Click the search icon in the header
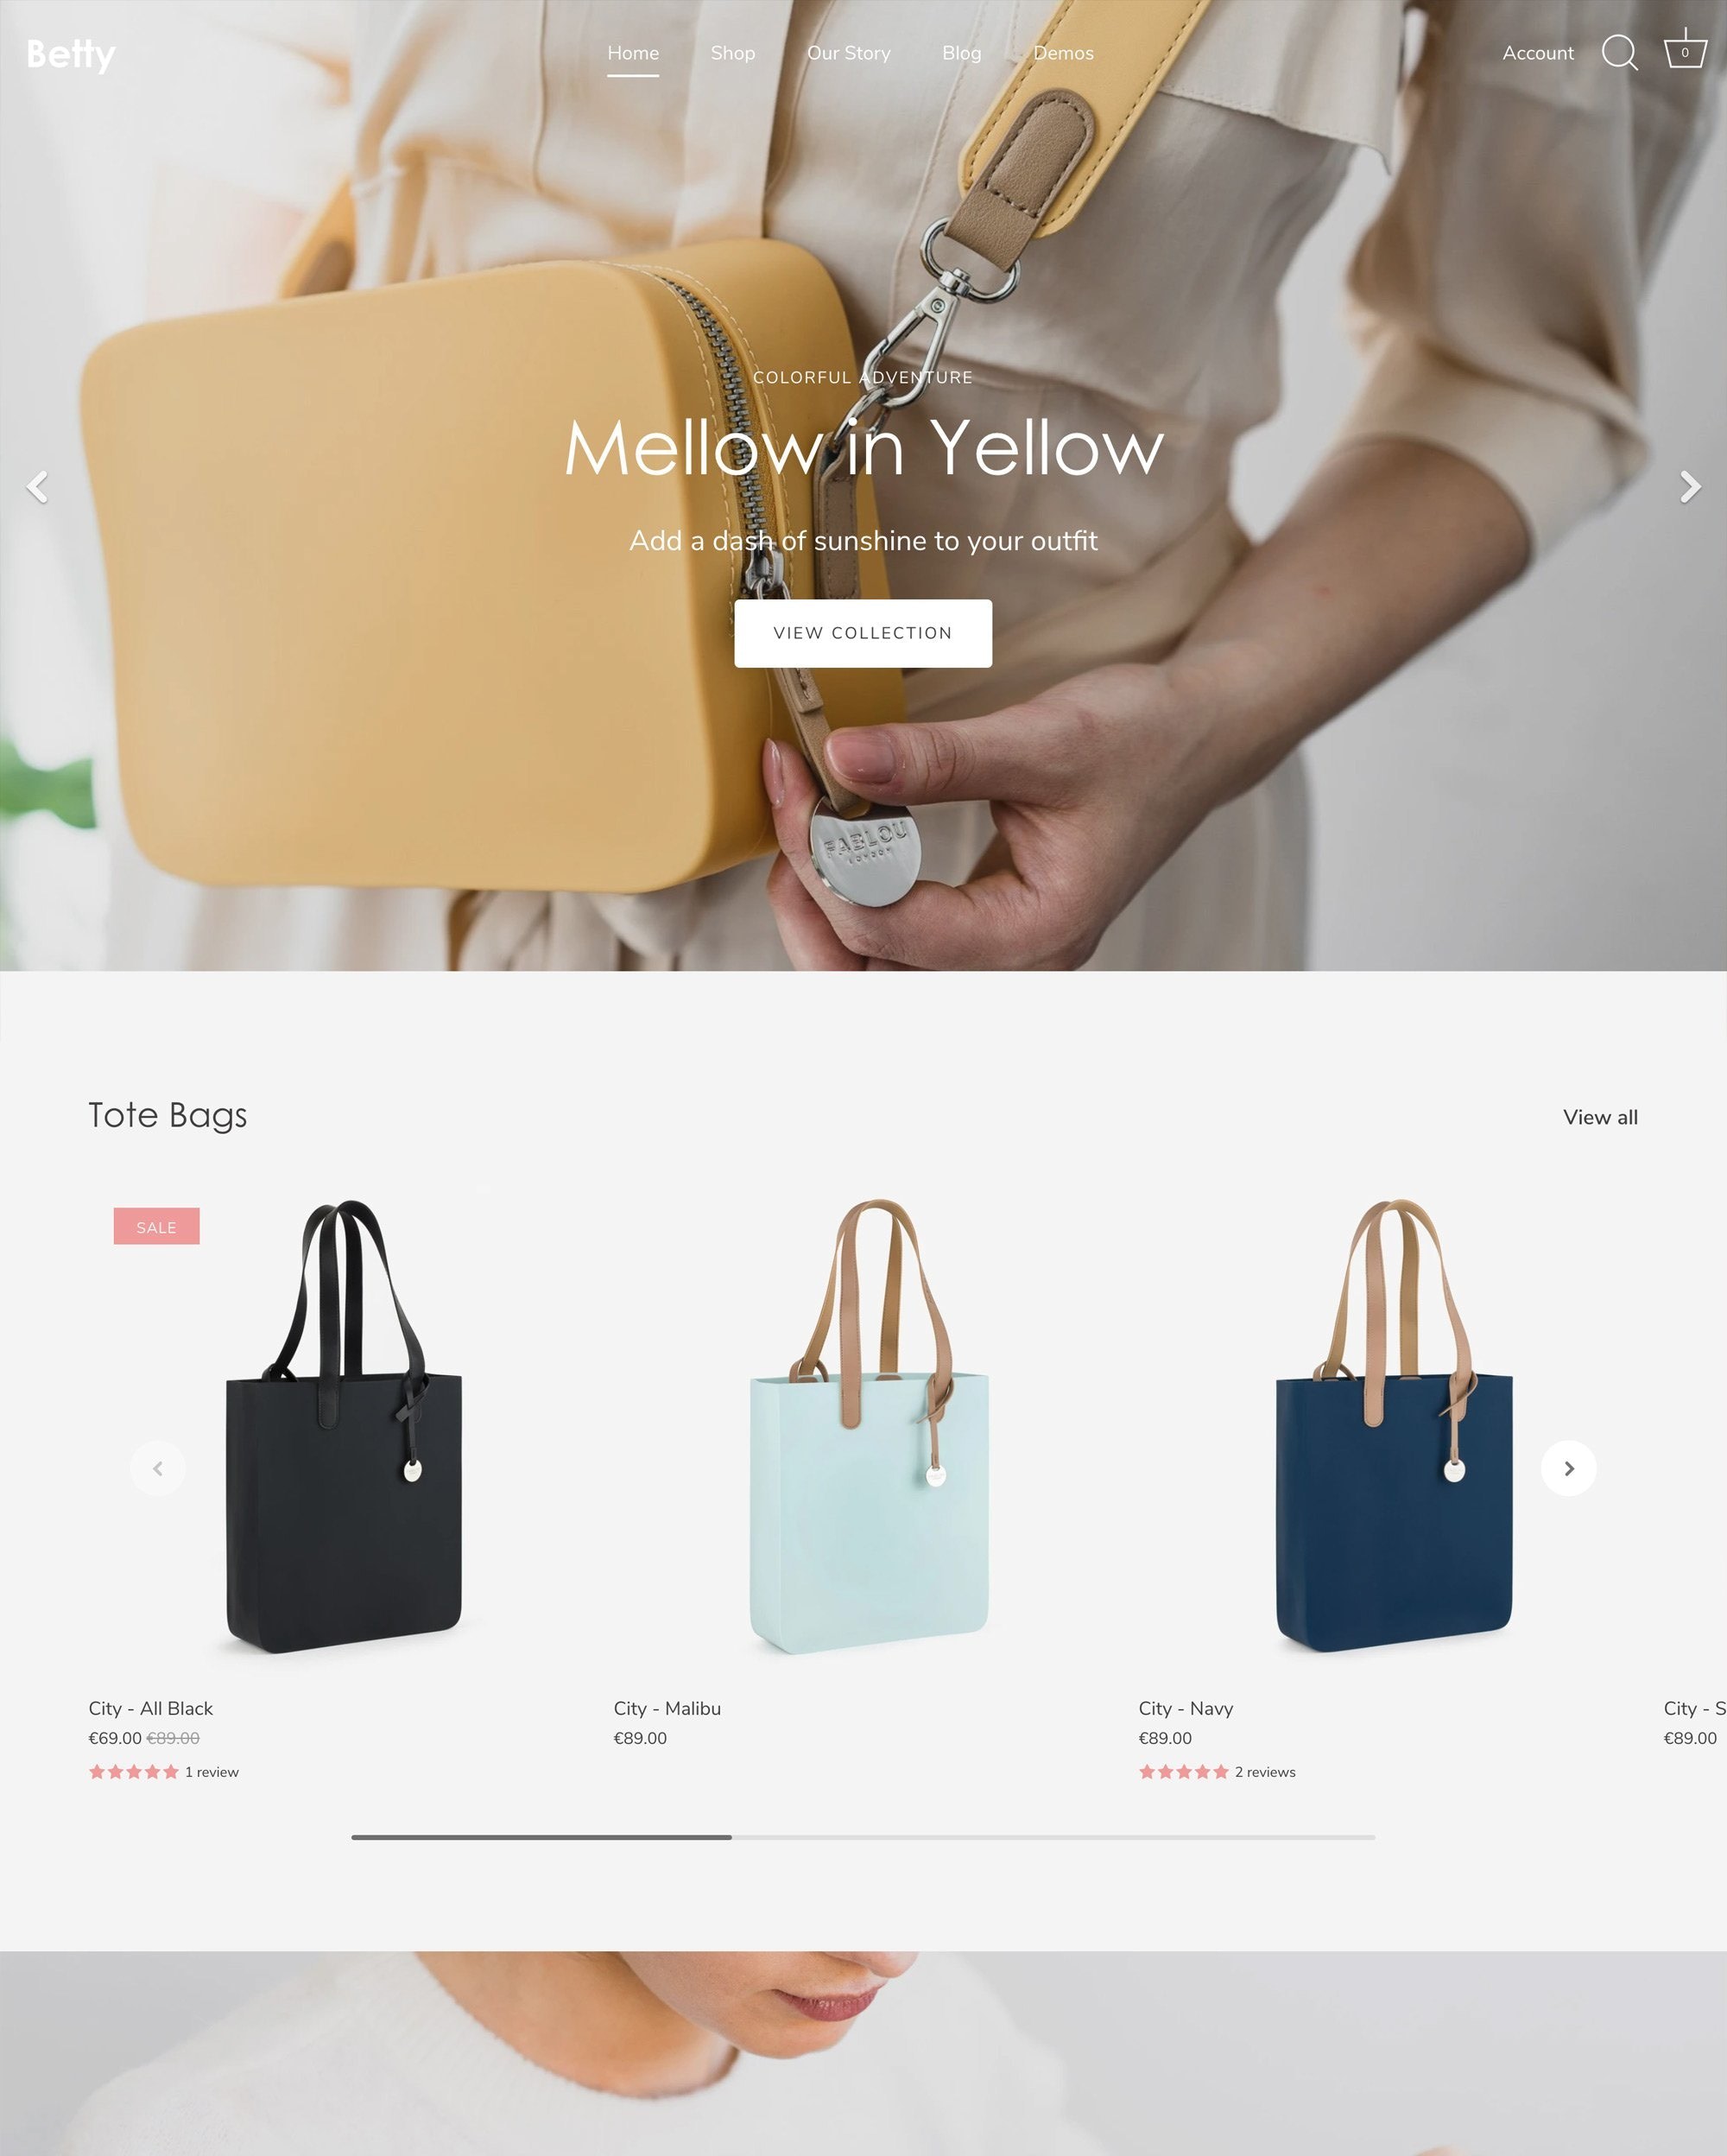The height and width of the screenshot is (2156, 1727). coord(1616,53)
